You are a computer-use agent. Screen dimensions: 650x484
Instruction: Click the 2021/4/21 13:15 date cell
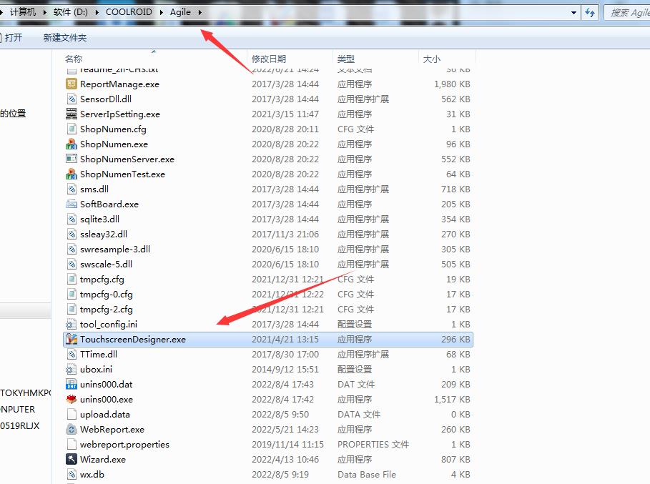(x=285, y=340)
